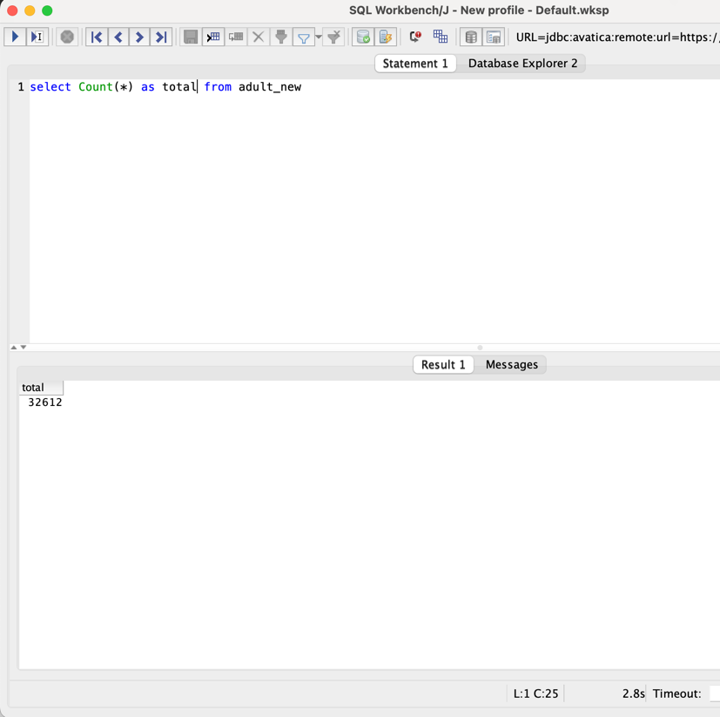720x717 pixels.
Task: Click the L:1 C:25 cursor position
Action: (535, 693)
